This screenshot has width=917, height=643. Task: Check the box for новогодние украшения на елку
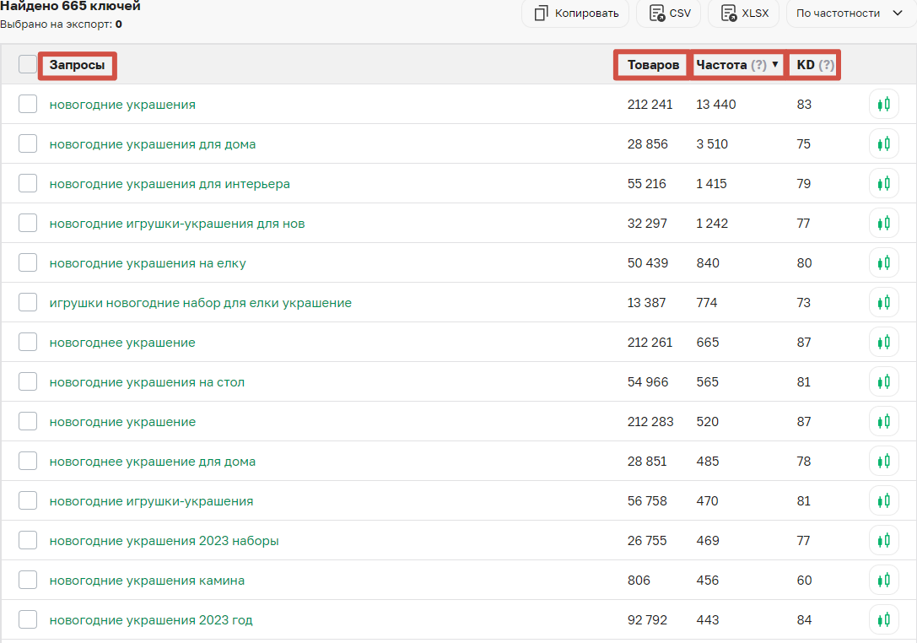pyautogui.click(x=28, y=262)
